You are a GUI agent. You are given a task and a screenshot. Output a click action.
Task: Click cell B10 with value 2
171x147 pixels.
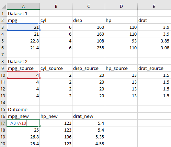(x=56, y=75)
